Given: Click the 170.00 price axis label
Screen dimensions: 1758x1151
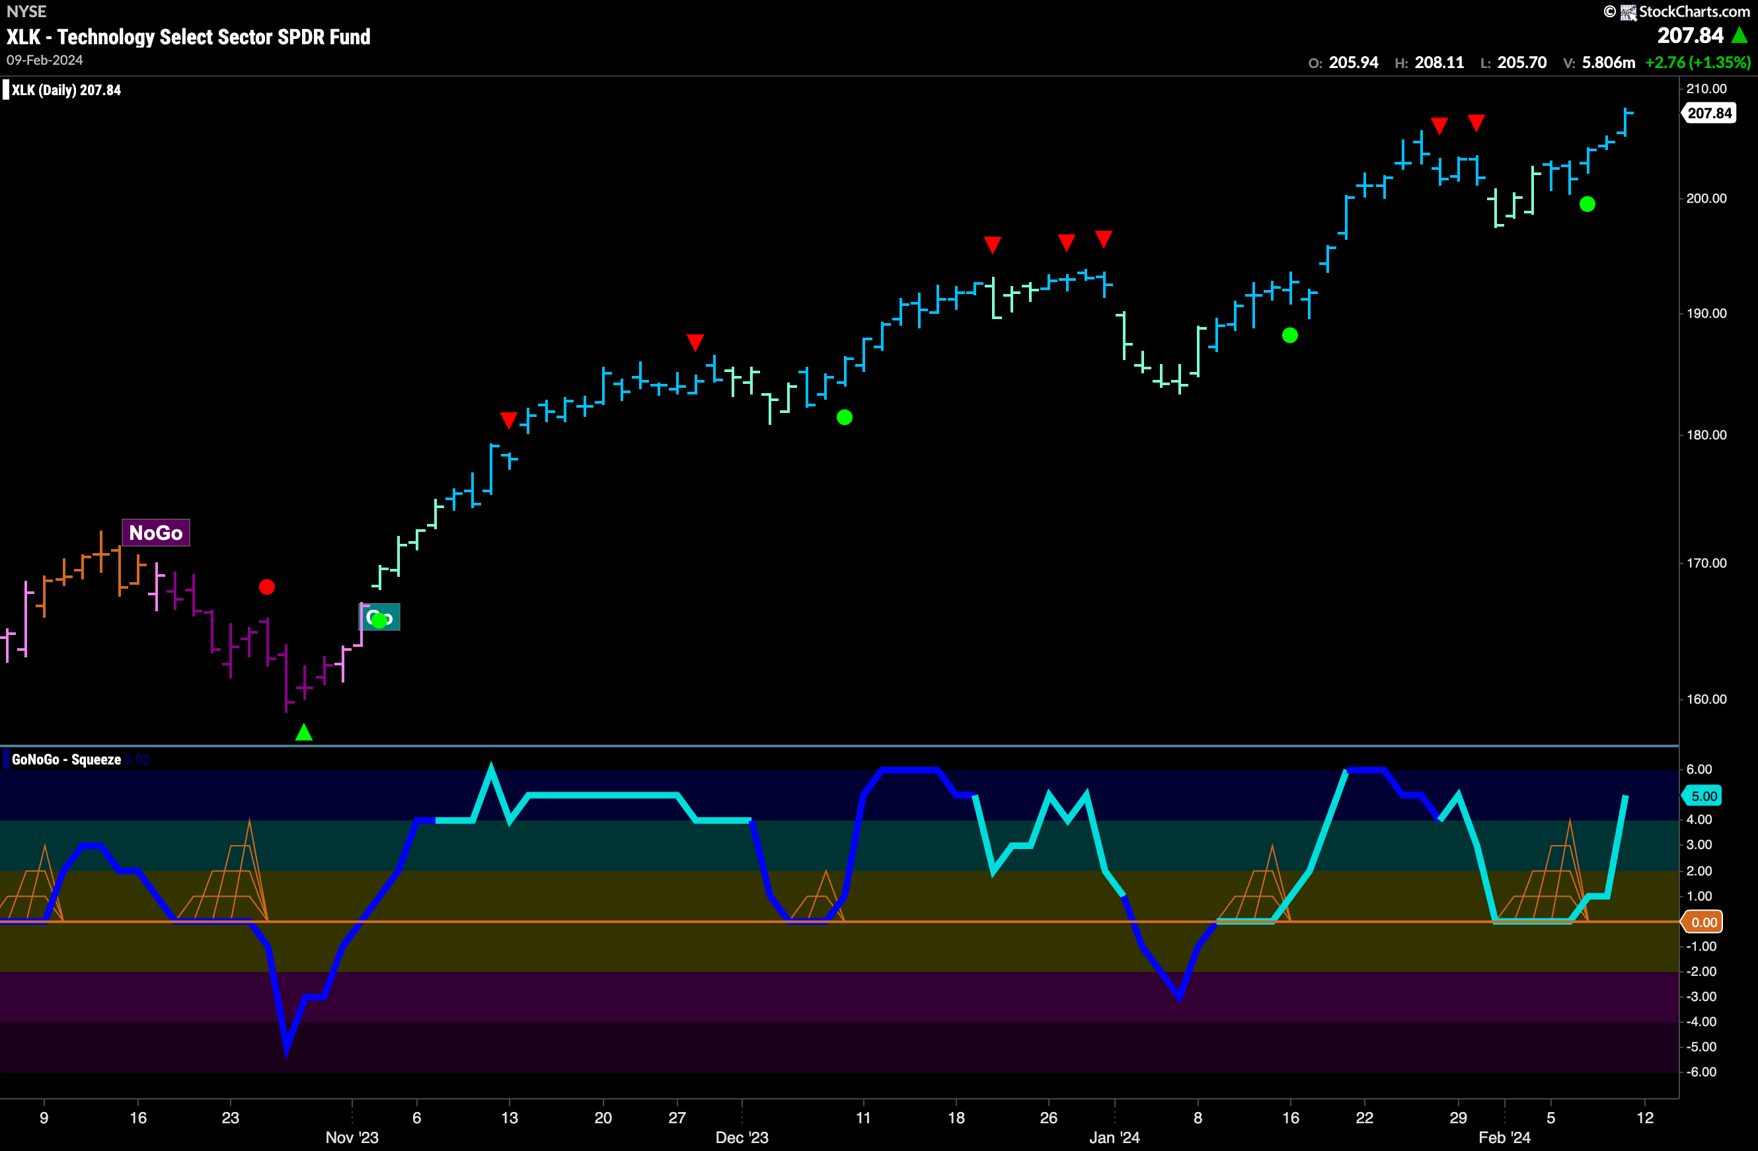Looking at the screenshot, I should tap(1706, 564).
